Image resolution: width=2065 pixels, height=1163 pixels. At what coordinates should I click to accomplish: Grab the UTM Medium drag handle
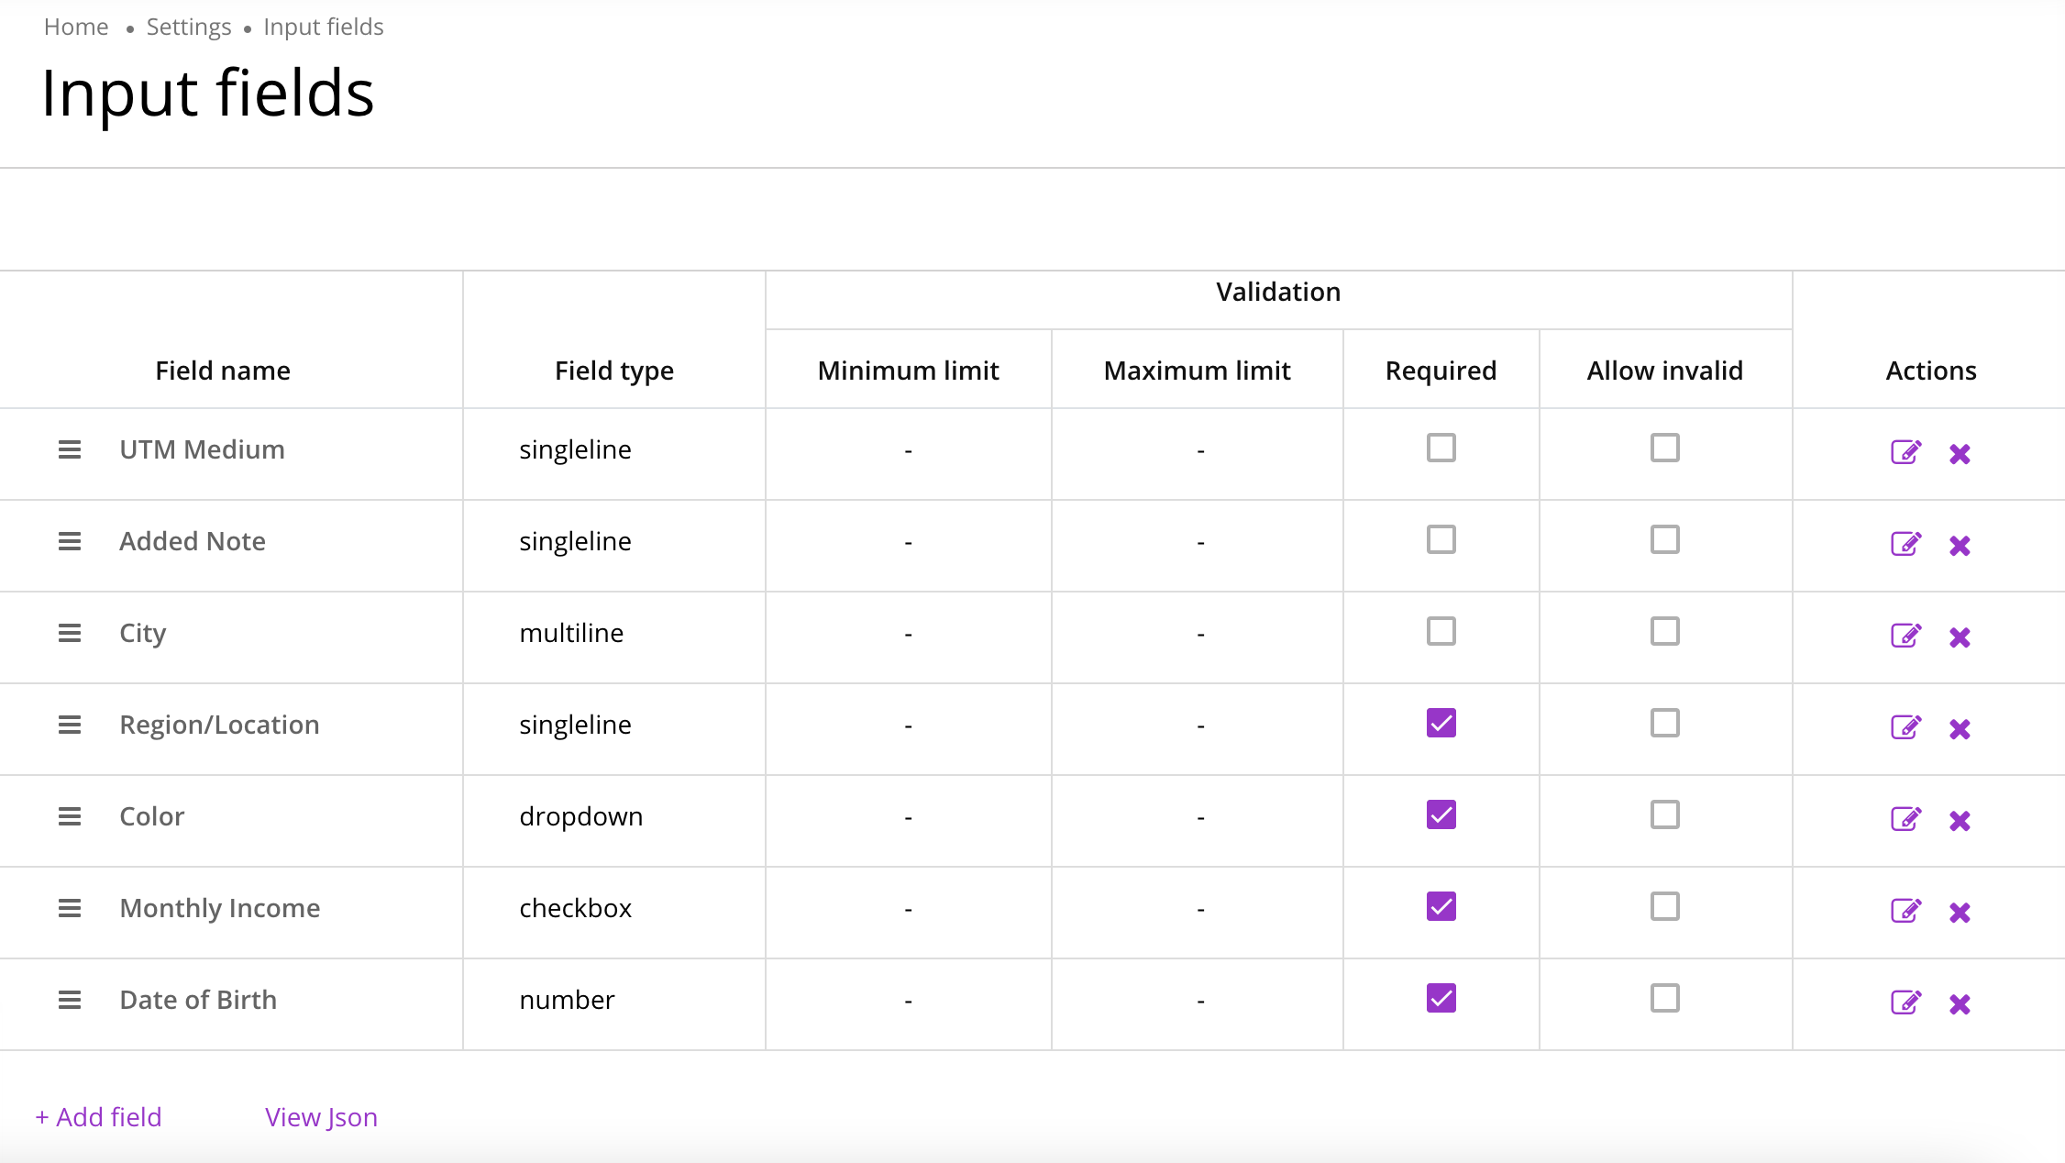[x=70, y=449]
